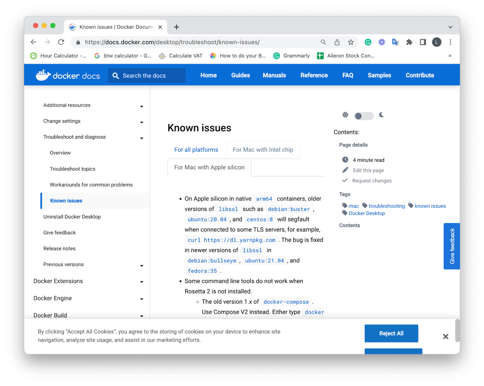Open the vertical Give feedback side button
This screenshot has height=386, width=484.
(452, 246)
